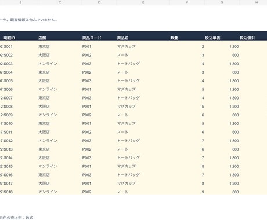Click 大阪店 in row S002
Viewport: 267px width, 220px height.
point(44,55)
